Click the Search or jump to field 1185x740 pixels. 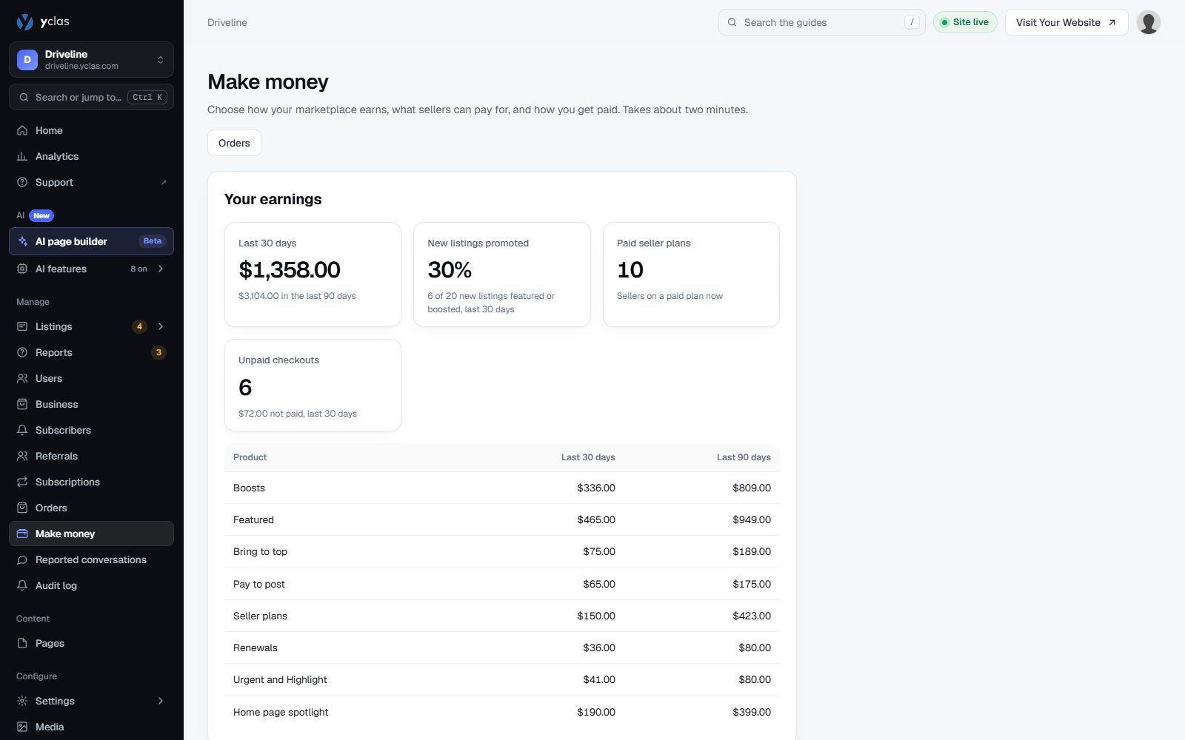[91, 97]
